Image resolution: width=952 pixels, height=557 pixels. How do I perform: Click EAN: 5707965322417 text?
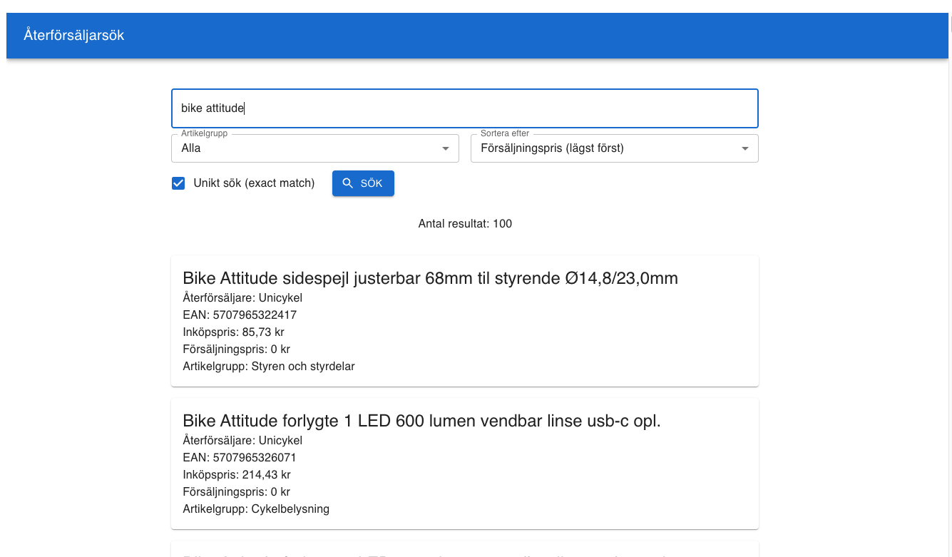pos(240,315)
